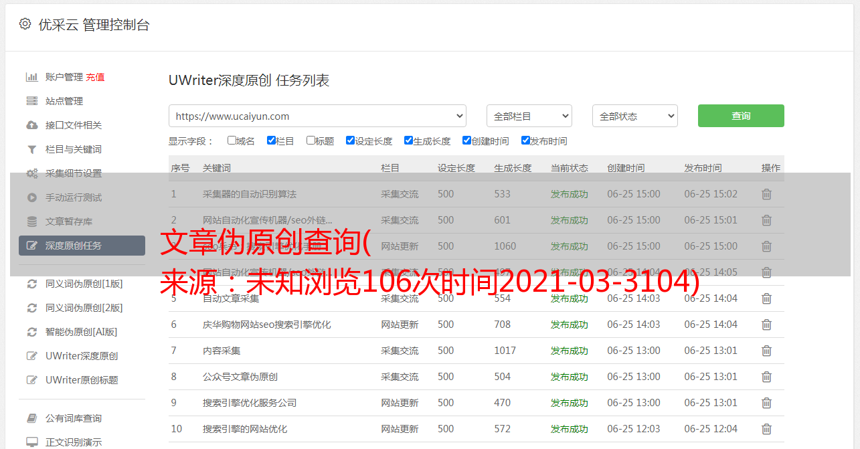Image resolution: width=860 pixels, height=449 pixels.
Task: Click the refresh icon for 同义词伪原创[2版]
Action: pyautogui.click(x=31, y=308)
